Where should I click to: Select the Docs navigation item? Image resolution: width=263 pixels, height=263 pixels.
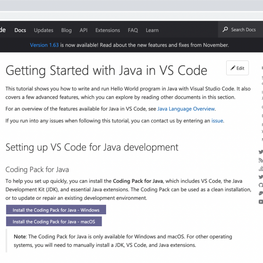(20, 30)
